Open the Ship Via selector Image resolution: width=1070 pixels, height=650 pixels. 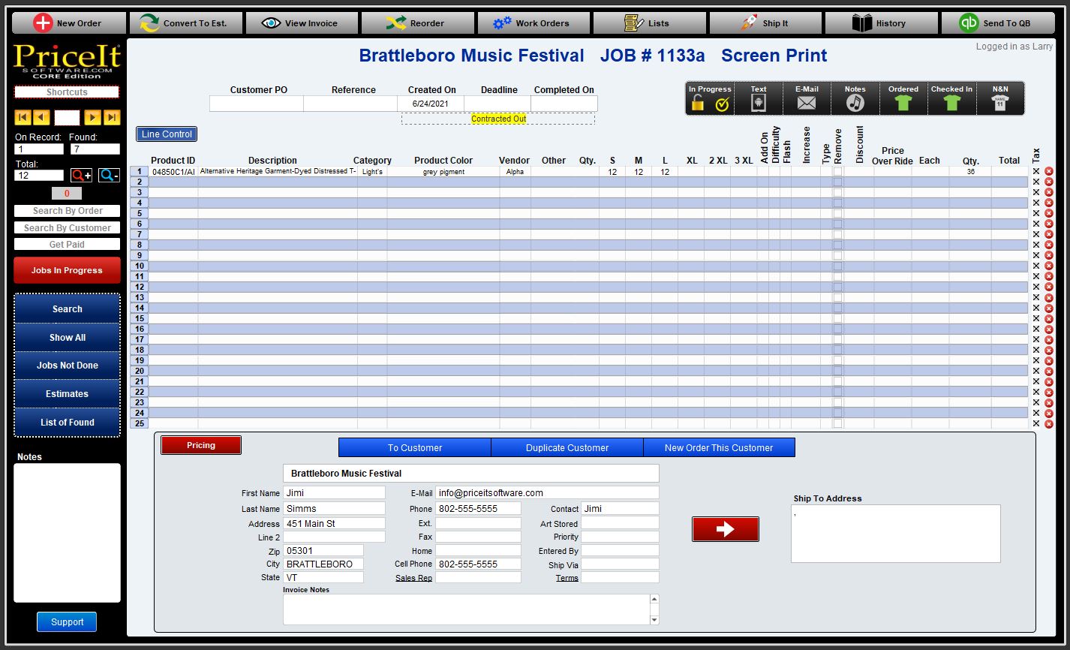coord(619,564)
